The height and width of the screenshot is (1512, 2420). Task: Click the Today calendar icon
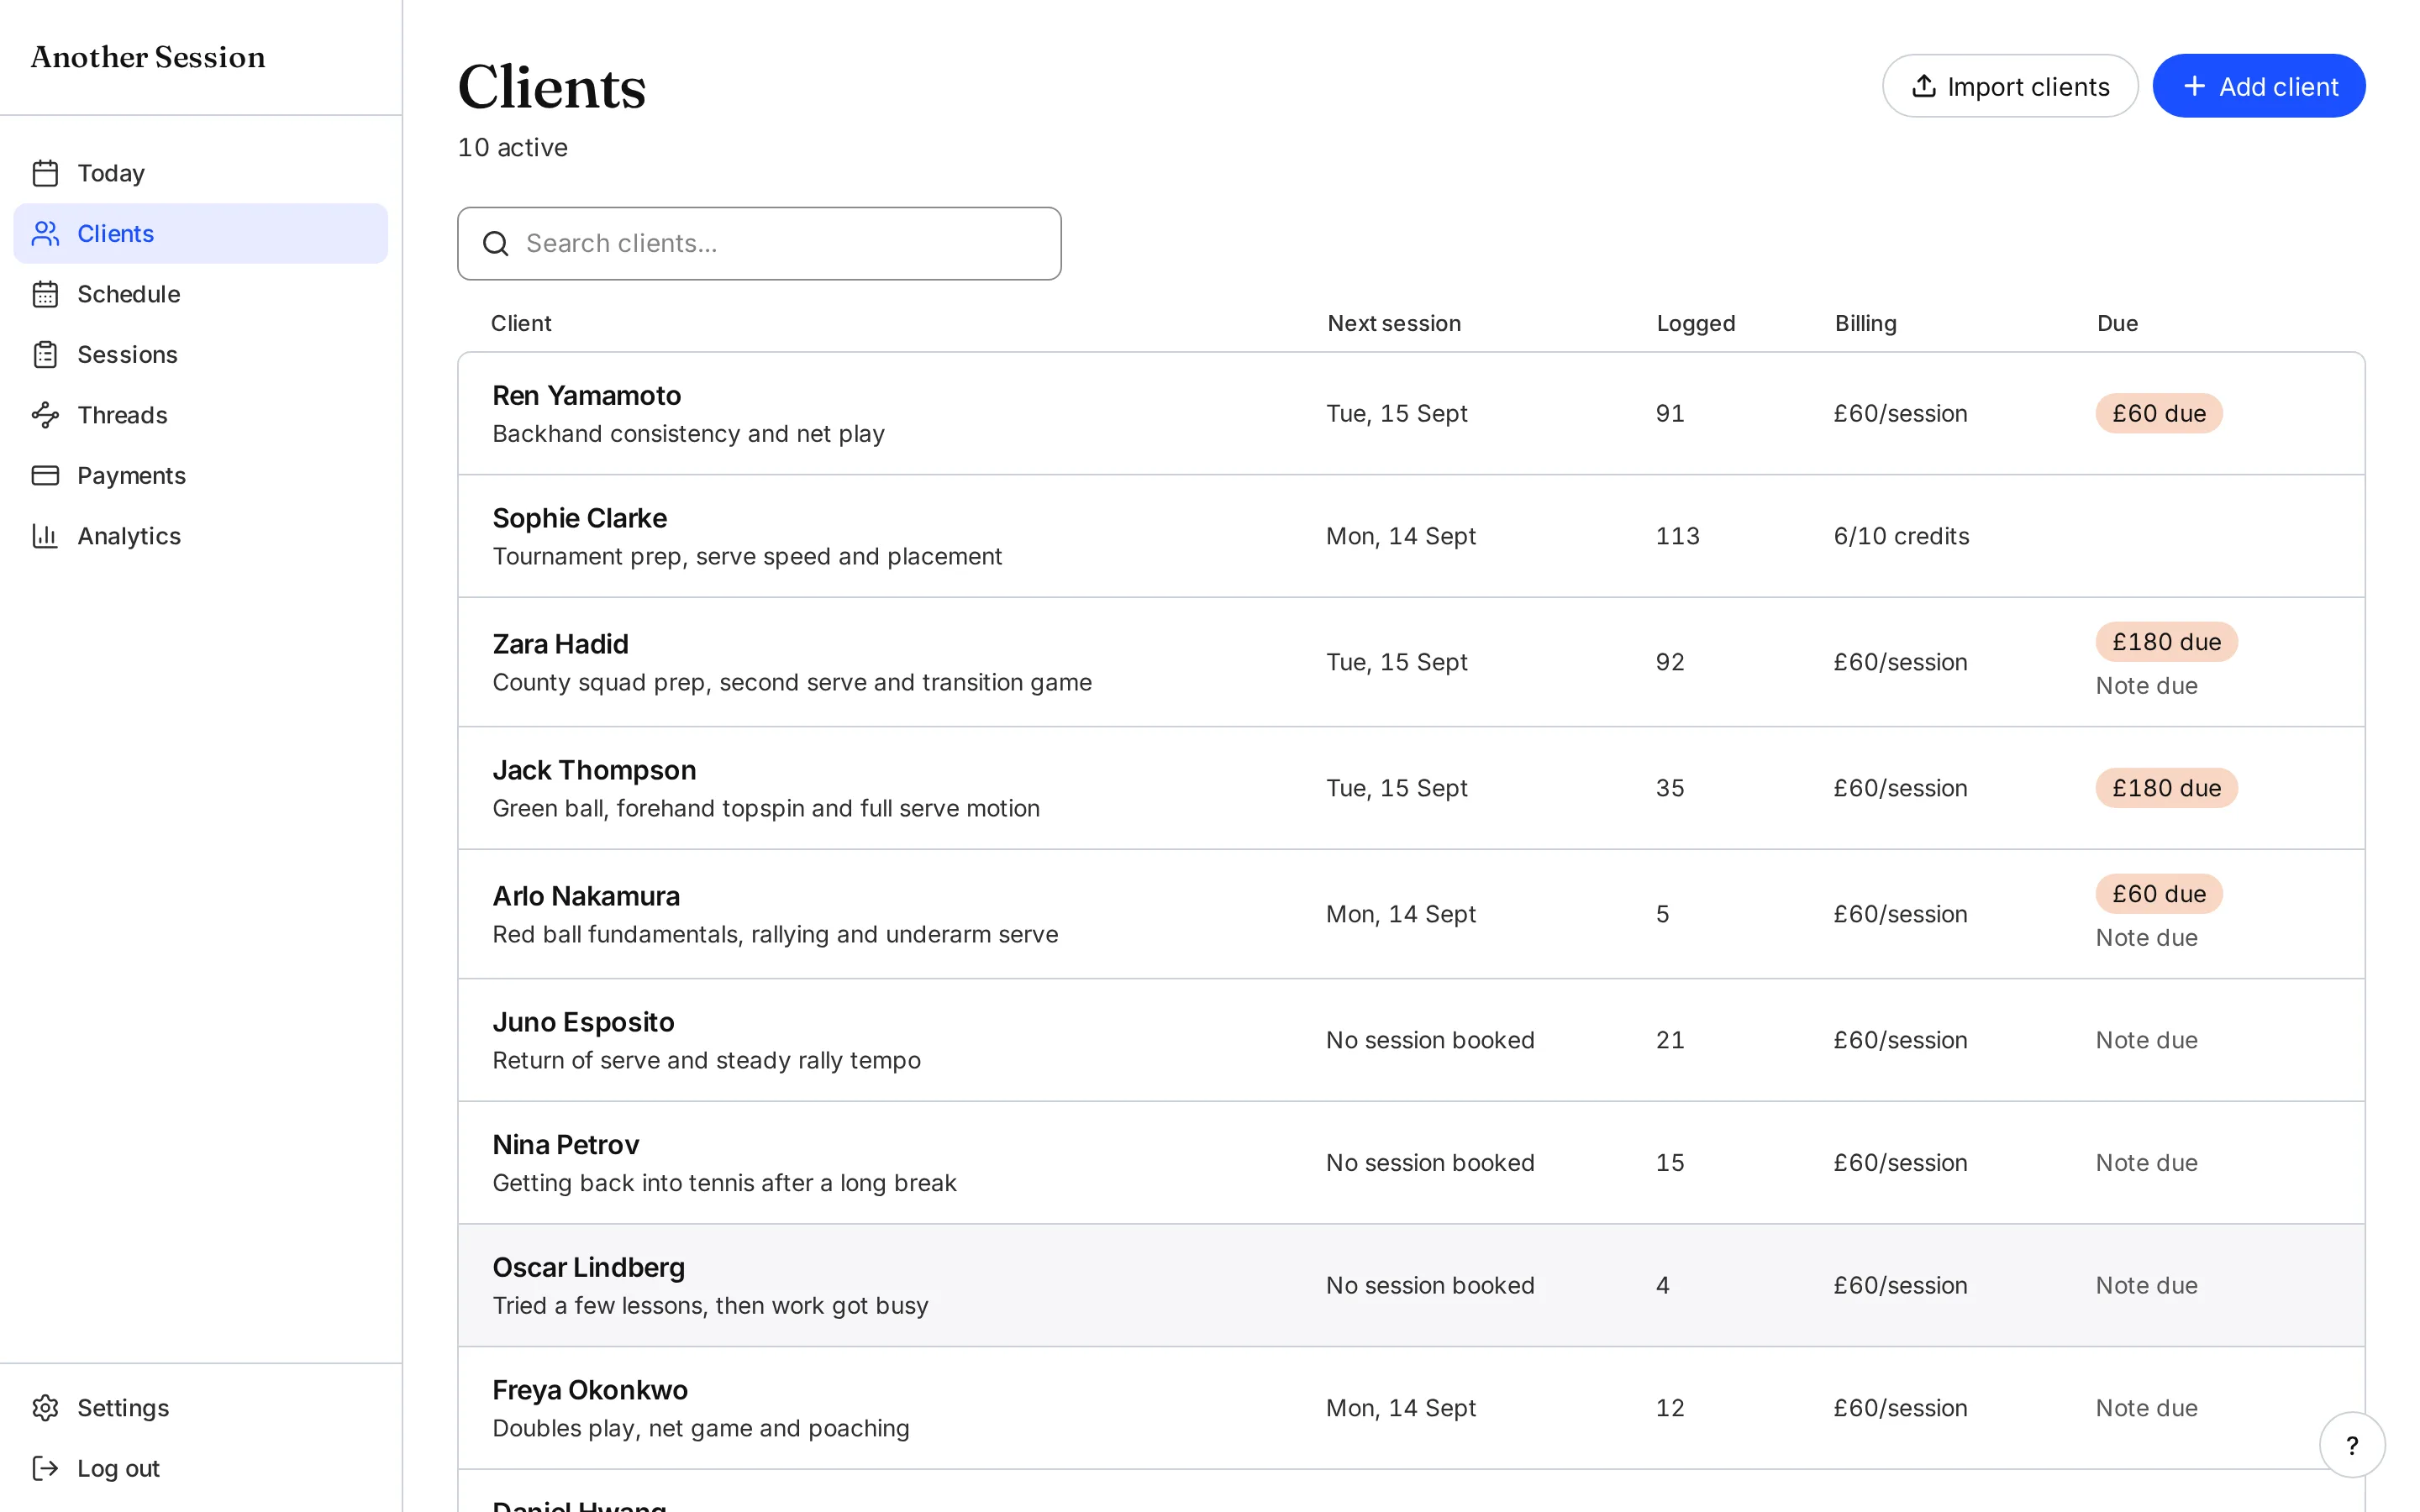[x=45, y=173]
